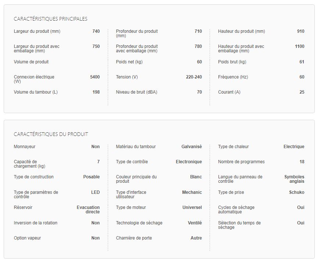Click the 'CARACTÉRISTIQUES PRINCIPALES' section heading
The width and height of the screenshot is (317, 262).
click(x=50, y=19)
